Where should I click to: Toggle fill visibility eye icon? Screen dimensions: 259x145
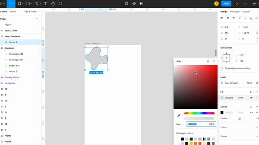251,98
